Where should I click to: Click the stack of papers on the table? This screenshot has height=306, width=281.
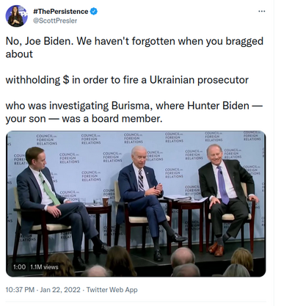click(x=178, y=198)
